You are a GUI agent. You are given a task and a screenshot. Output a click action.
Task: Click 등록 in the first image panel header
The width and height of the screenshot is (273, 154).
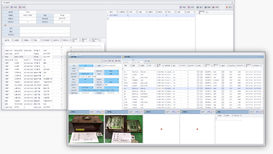(x=97, y=112)
